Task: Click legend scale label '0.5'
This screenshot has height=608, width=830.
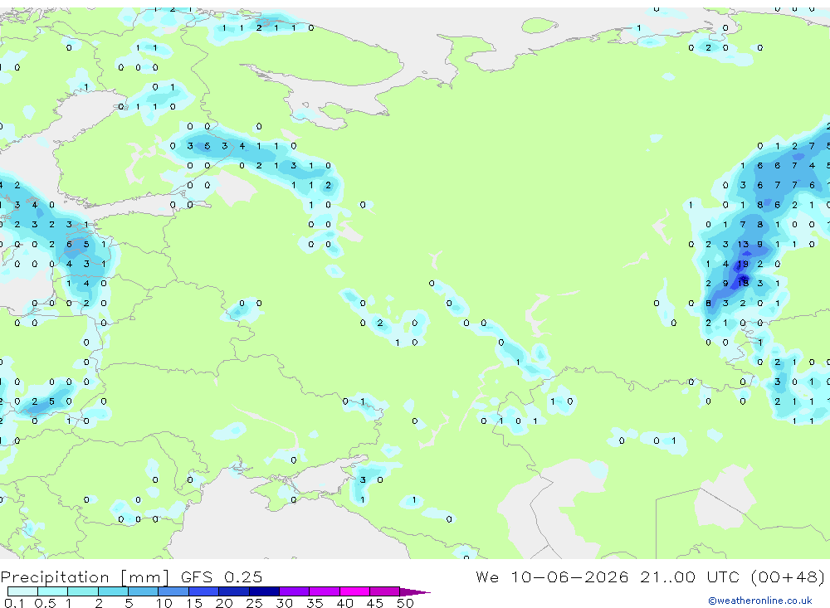Action: click(x=45, y=603)
